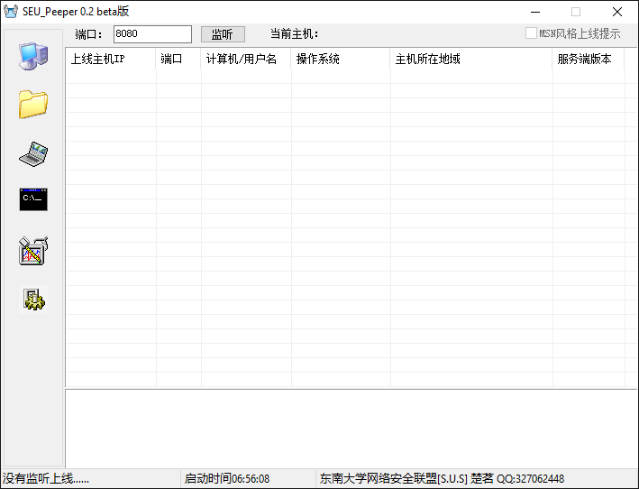Click the computer host list icon in sidebar
Screen dimensions: 639x489
(33, 56)
